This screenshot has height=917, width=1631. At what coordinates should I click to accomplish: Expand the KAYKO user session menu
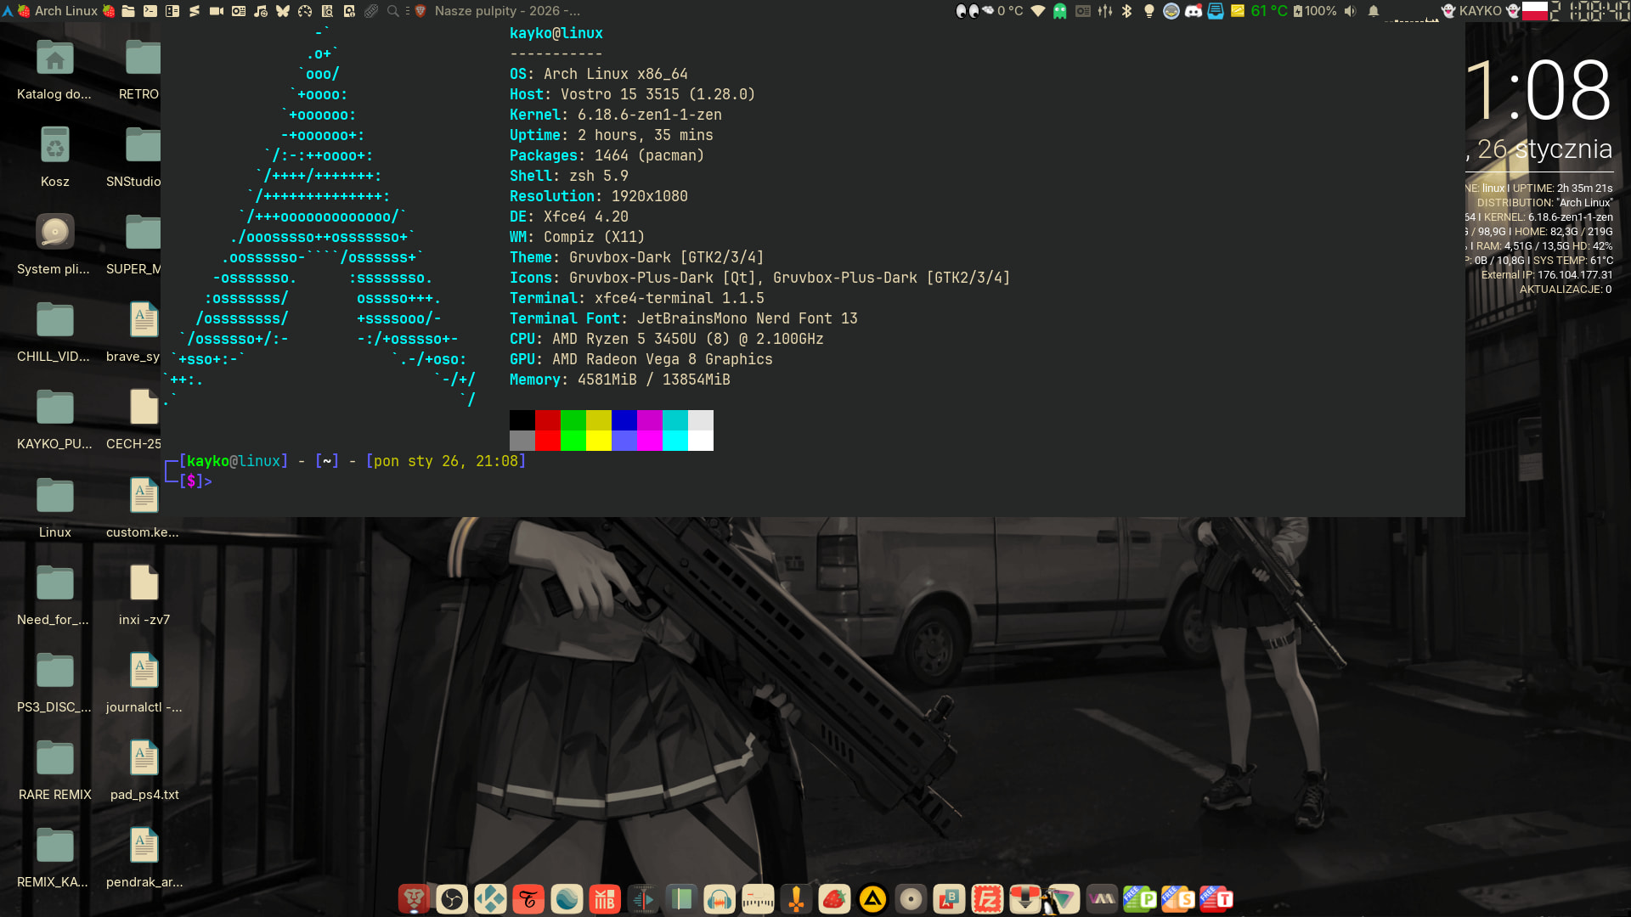pos(1480,11)
